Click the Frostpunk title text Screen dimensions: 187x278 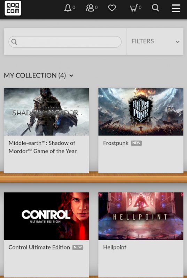(116, 143)
